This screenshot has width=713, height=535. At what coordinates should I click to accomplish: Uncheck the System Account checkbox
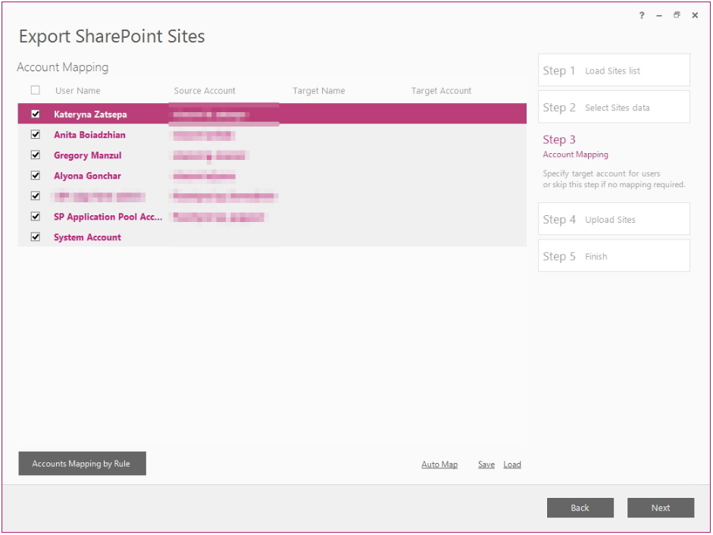click(35, 236)
